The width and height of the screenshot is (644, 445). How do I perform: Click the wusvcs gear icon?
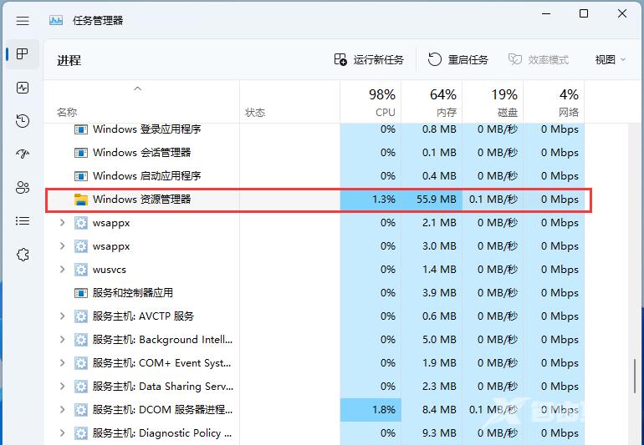pos(81,270)
